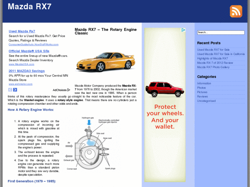Select the Reviews category
This screenshot has height=187, width=250.
click(x=202, y=96)
